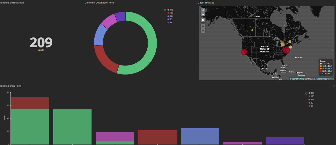The image size is (336, 145).
Task: Click the 53 legend entry in donut chart
Action: [170, 22]
